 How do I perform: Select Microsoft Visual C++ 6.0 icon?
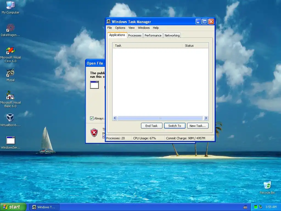pyautogui.click(x=10, y=55)
